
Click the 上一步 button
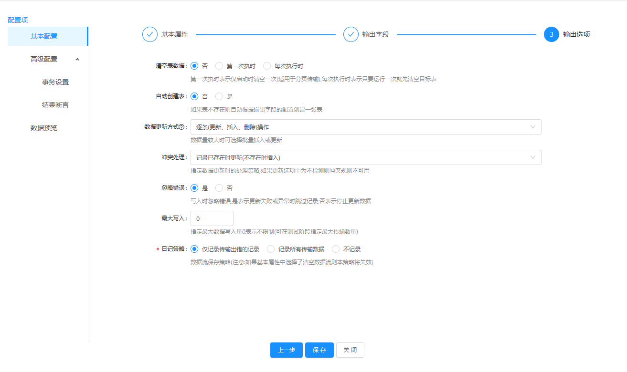287,350
